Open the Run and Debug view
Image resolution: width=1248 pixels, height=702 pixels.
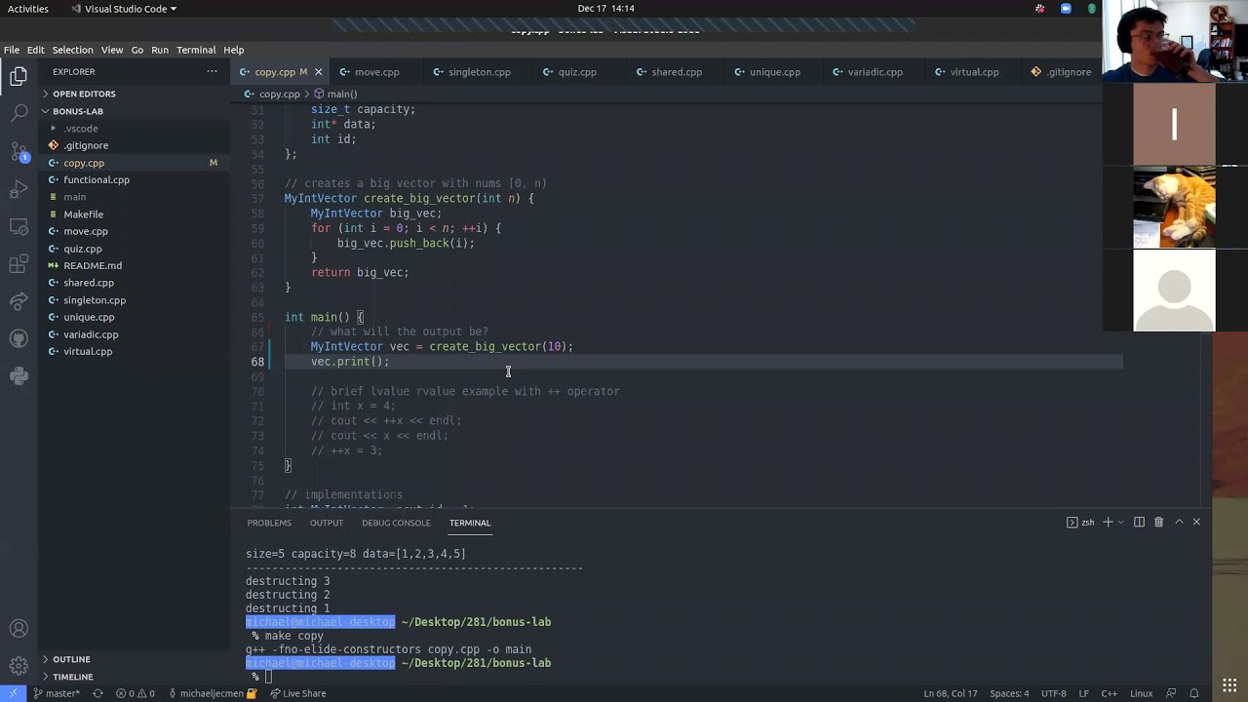pyautogui.click(x=19, y=189)
